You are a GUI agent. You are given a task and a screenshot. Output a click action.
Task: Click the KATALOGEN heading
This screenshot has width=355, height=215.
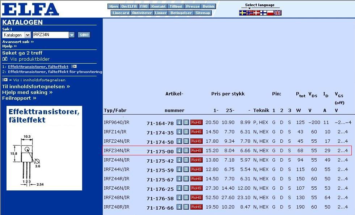click(22, 22)
